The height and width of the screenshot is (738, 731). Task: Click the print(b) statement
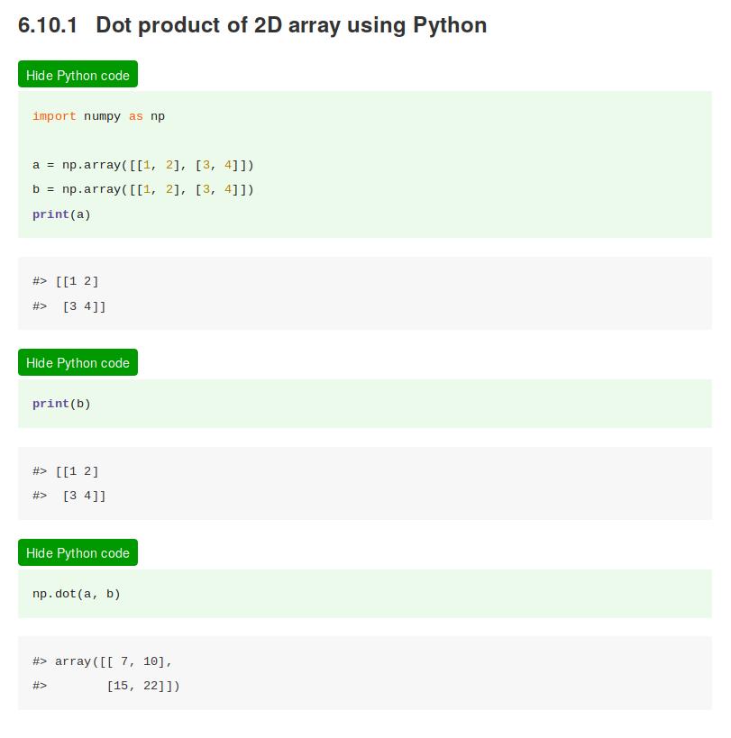[61, 404]
